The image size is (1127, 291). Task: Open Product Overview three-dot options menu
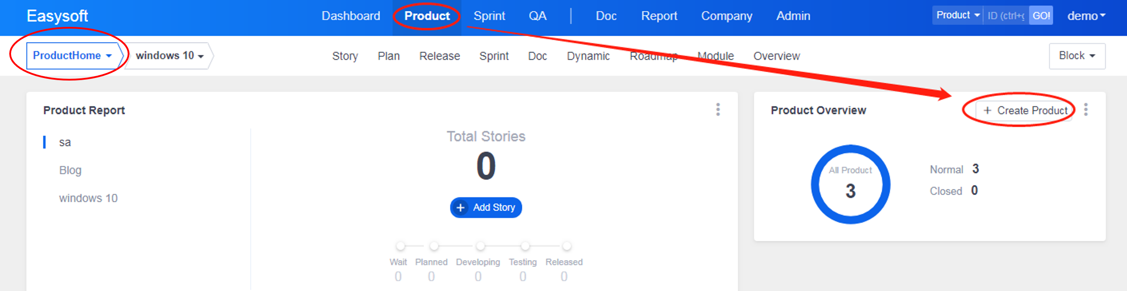pyautogui.click(x=1086, y=110)
